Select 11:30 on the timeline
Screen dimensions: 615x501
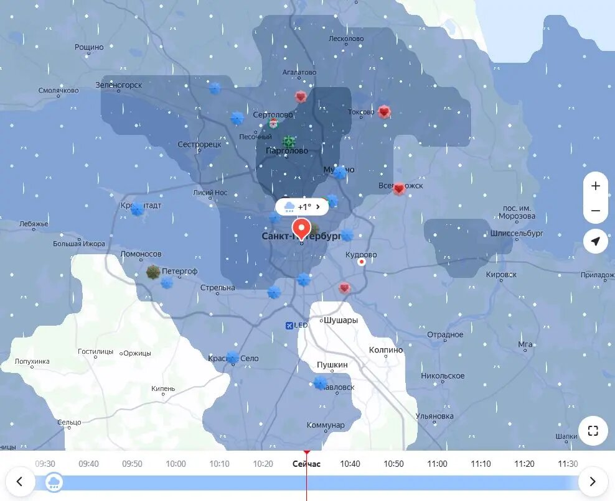pos(568,464)
